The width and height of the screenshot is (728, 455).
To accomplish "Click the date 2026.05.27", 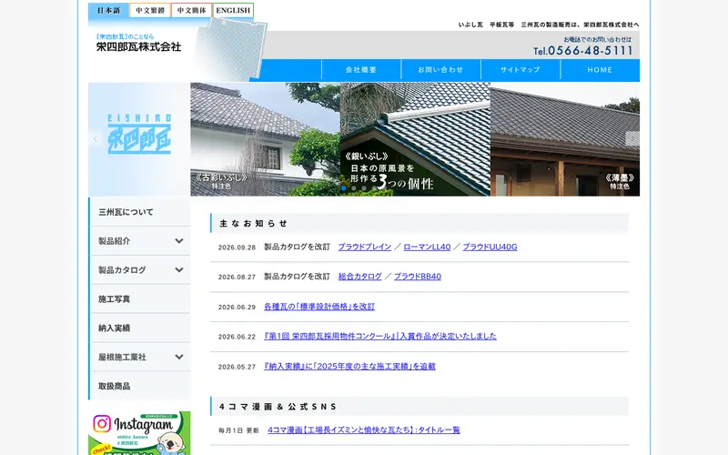I will 237,367.
